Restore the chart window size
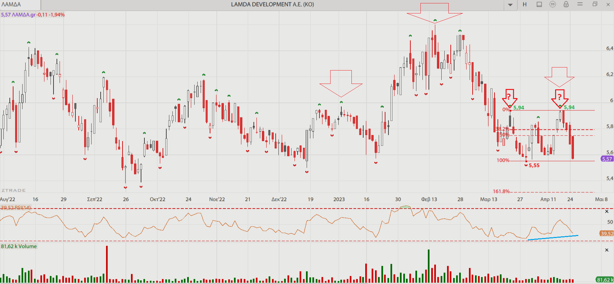The image size is (614, 284). pyautogui.click(x=595, y=4)
